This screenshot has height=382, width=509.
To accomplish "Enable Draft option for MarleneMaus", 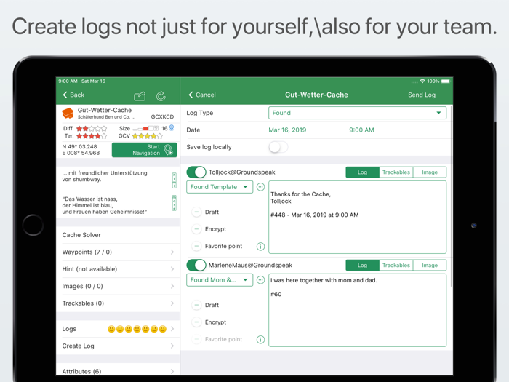I will [x=196, y=306].
